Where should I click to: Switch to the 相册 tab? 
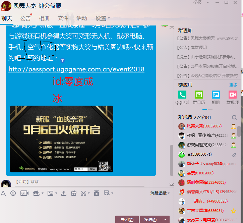coord(44,18)
